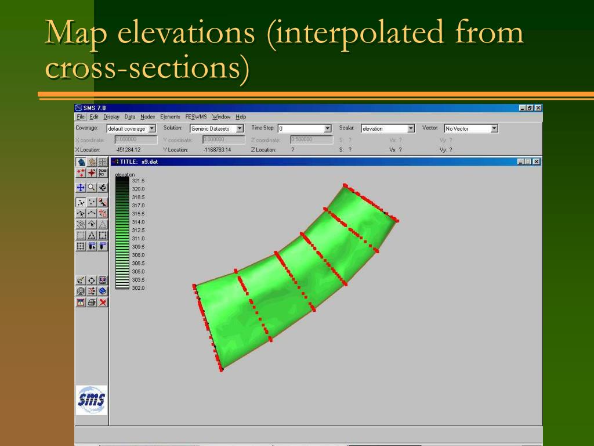The height and width of the screenshot is (446, 594).
Task: Open the File menu
Action: click(81, 117)
